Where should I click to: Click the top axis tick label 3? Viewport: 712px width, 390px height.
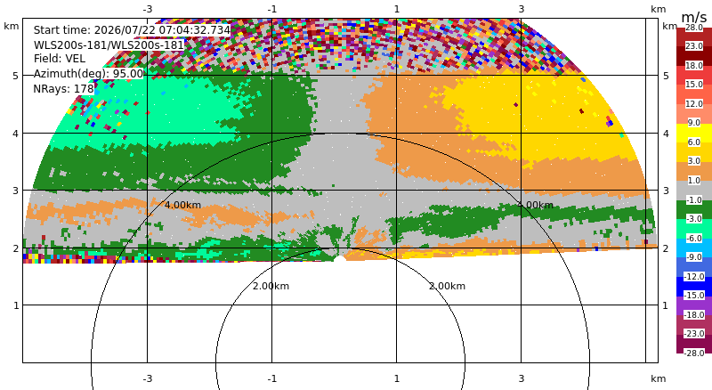coord(521,9)
